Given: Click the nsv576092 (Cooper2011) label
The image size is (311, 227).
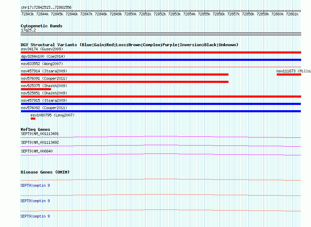Looking at the screenshot, I should [44, 108].
